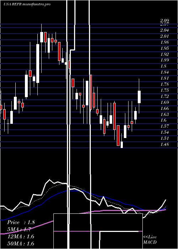Click the 1.95 price axis label

coord(164,48)
